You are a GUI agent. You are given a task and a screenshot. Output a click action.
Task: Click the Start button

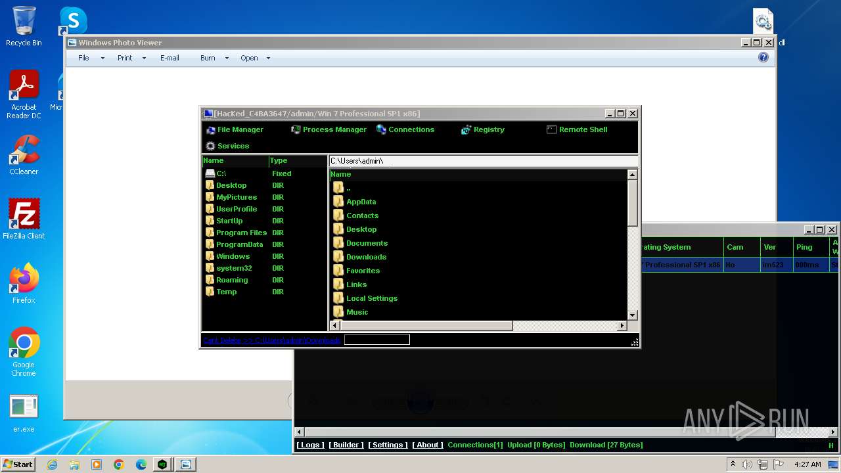coord(18,464)
